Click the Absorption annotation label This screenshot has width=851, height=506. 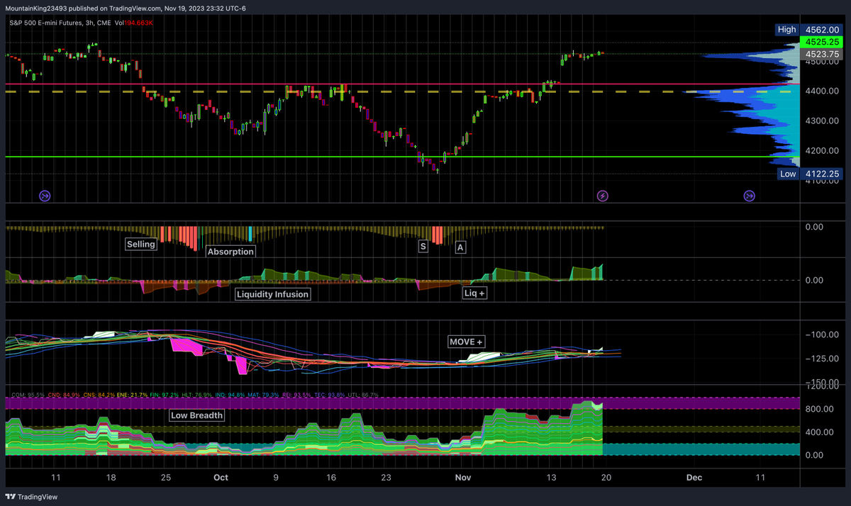(230, 252)
